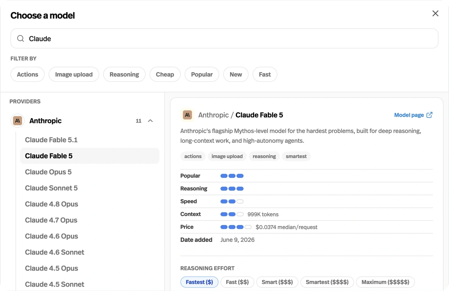Click the Anthropic provider logo in sidebar
The image size is (449, 291).
point(17,121)
